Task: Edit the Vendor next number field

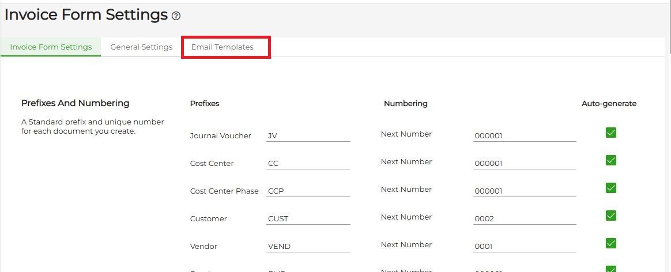Action: point(524,247)
